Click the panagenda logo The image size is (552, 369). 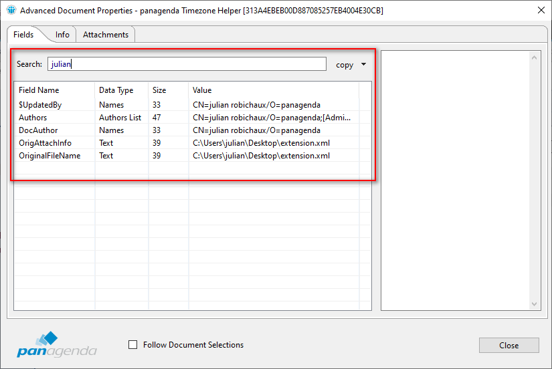57,344
